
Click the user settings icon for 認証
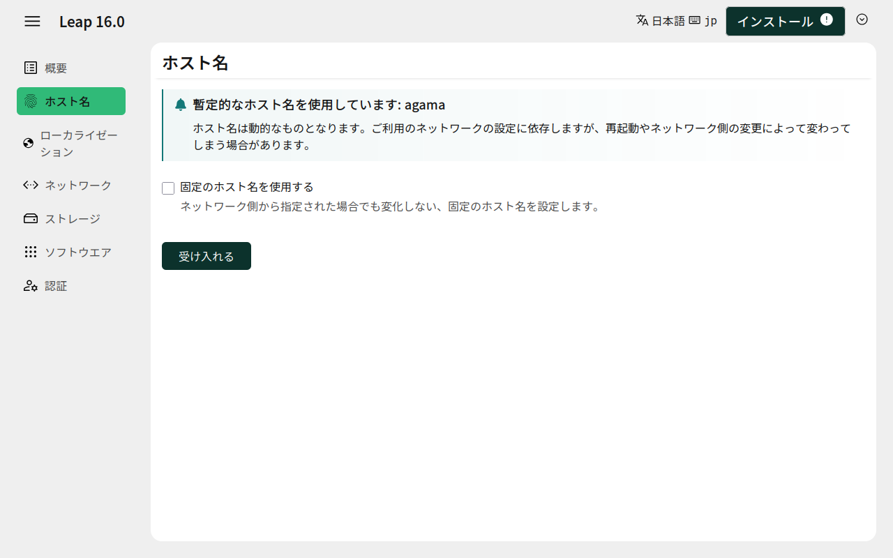tap(31, 285)
